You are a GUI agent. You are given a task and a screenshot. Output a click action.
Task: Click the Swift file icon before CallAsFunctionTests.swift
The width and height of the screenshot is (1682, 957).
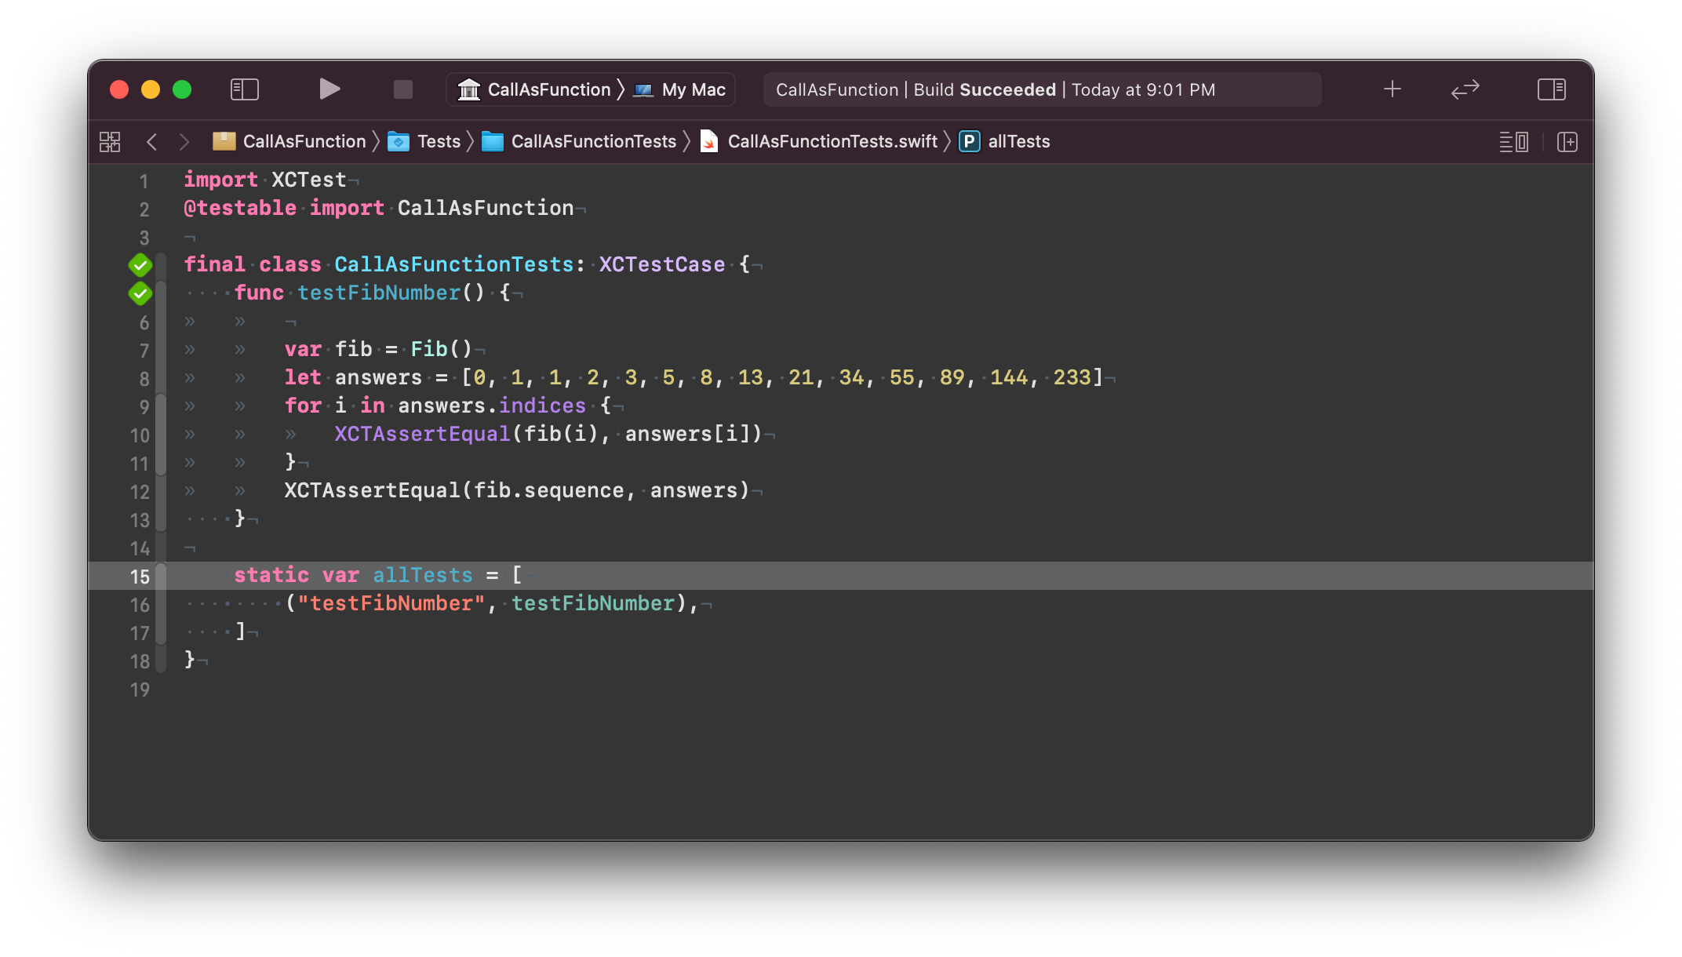click(708, 141)
